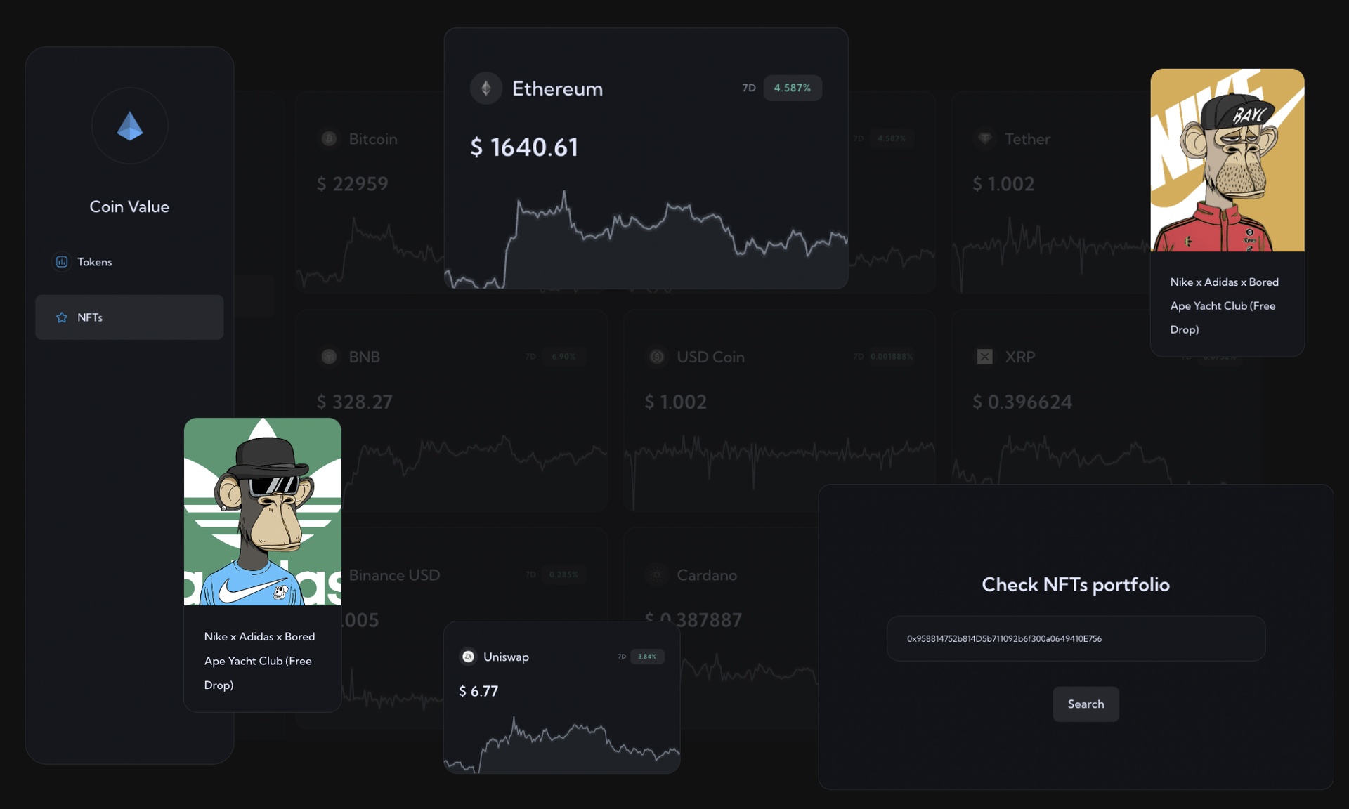Click the NFT title under the Adidas ape
Screen dimensions: 1349x809
click(x=259, y=661)
